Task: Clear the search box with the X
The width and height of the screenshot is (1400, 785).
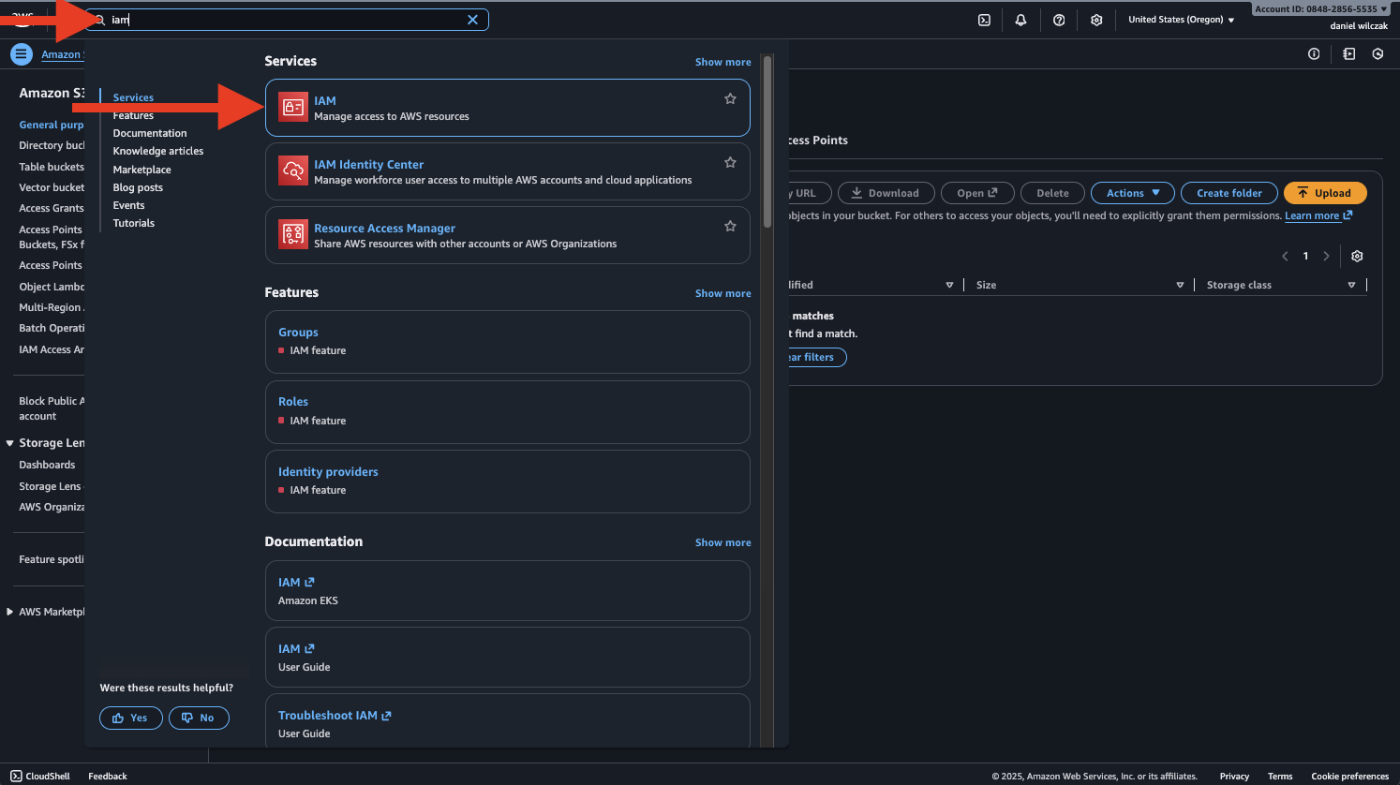Action: tap(472, 20)
